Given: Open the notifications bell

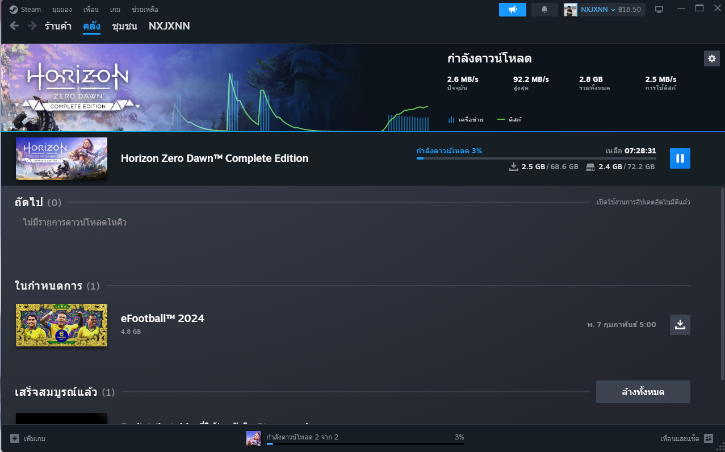Looking at the screenshot, I should (544, 10).
